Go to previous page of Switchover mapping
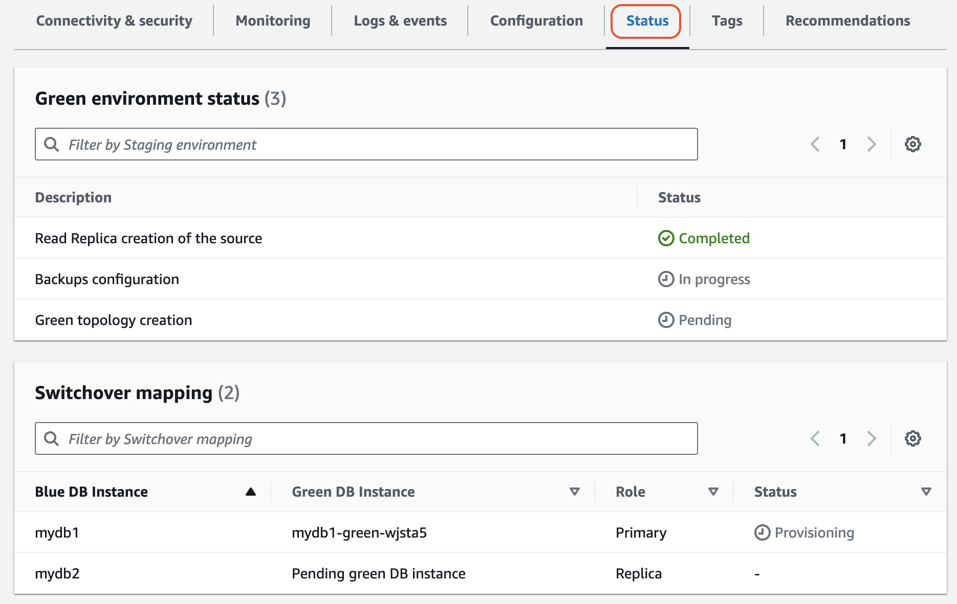 coord(815,438)
